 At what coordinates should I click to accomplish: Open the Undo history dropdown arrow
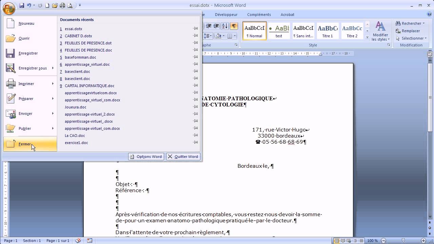pos(34,5)
